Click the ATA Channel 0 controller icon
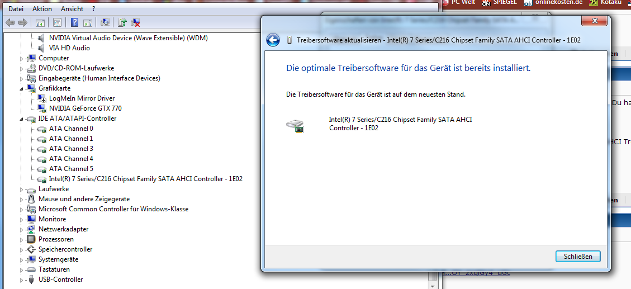The image size is (631, 289). [42, 129]
